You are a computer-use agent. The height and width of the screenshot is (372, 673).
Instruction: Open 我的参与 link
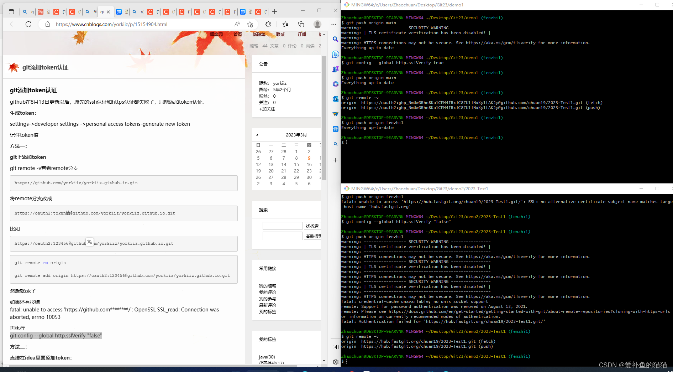(x=267, y=299)
